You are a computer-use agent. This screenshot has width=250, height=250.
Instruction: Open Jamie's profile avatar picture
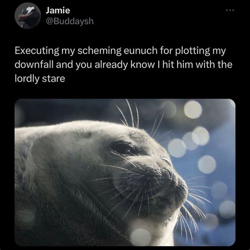coord(28,16)
